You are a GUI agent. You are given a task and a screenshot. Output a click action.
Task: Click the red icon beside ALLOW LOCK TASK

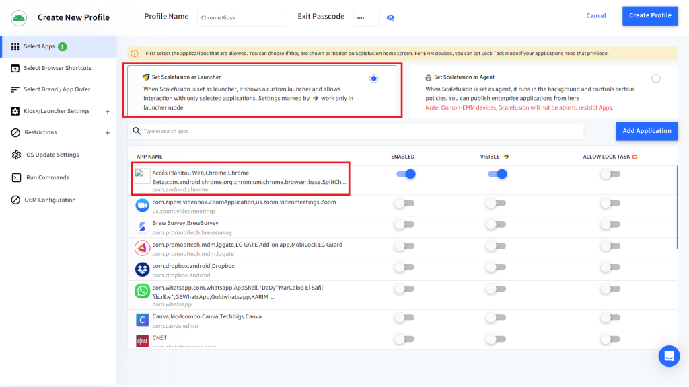tap(635, 157)
